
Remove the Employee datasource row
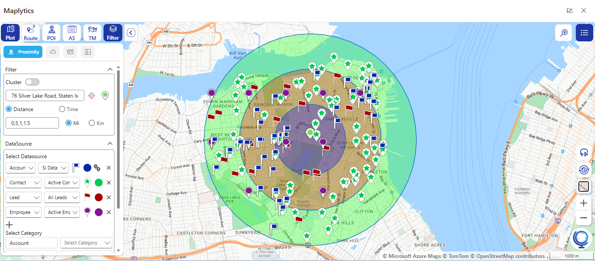click(x=109, y=212)
